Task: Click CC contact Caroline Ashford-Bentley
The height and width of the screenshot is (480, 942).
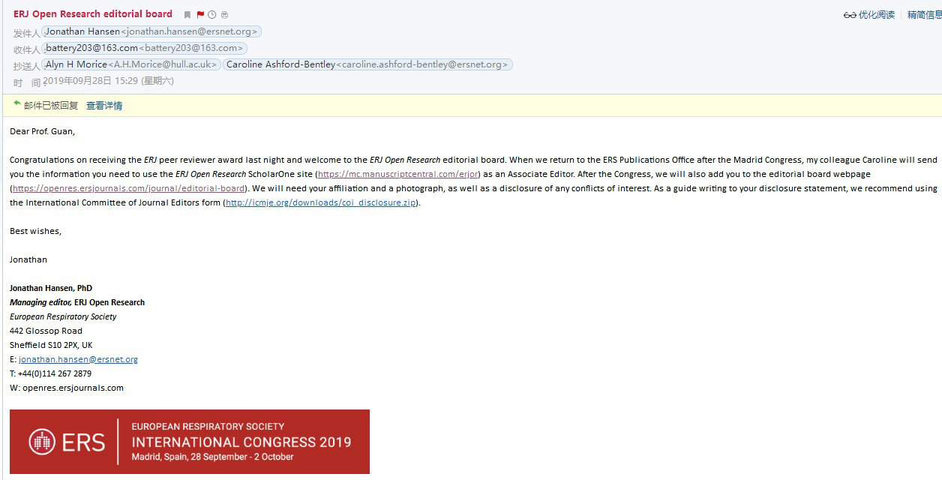Action: (x=367, y=64)
